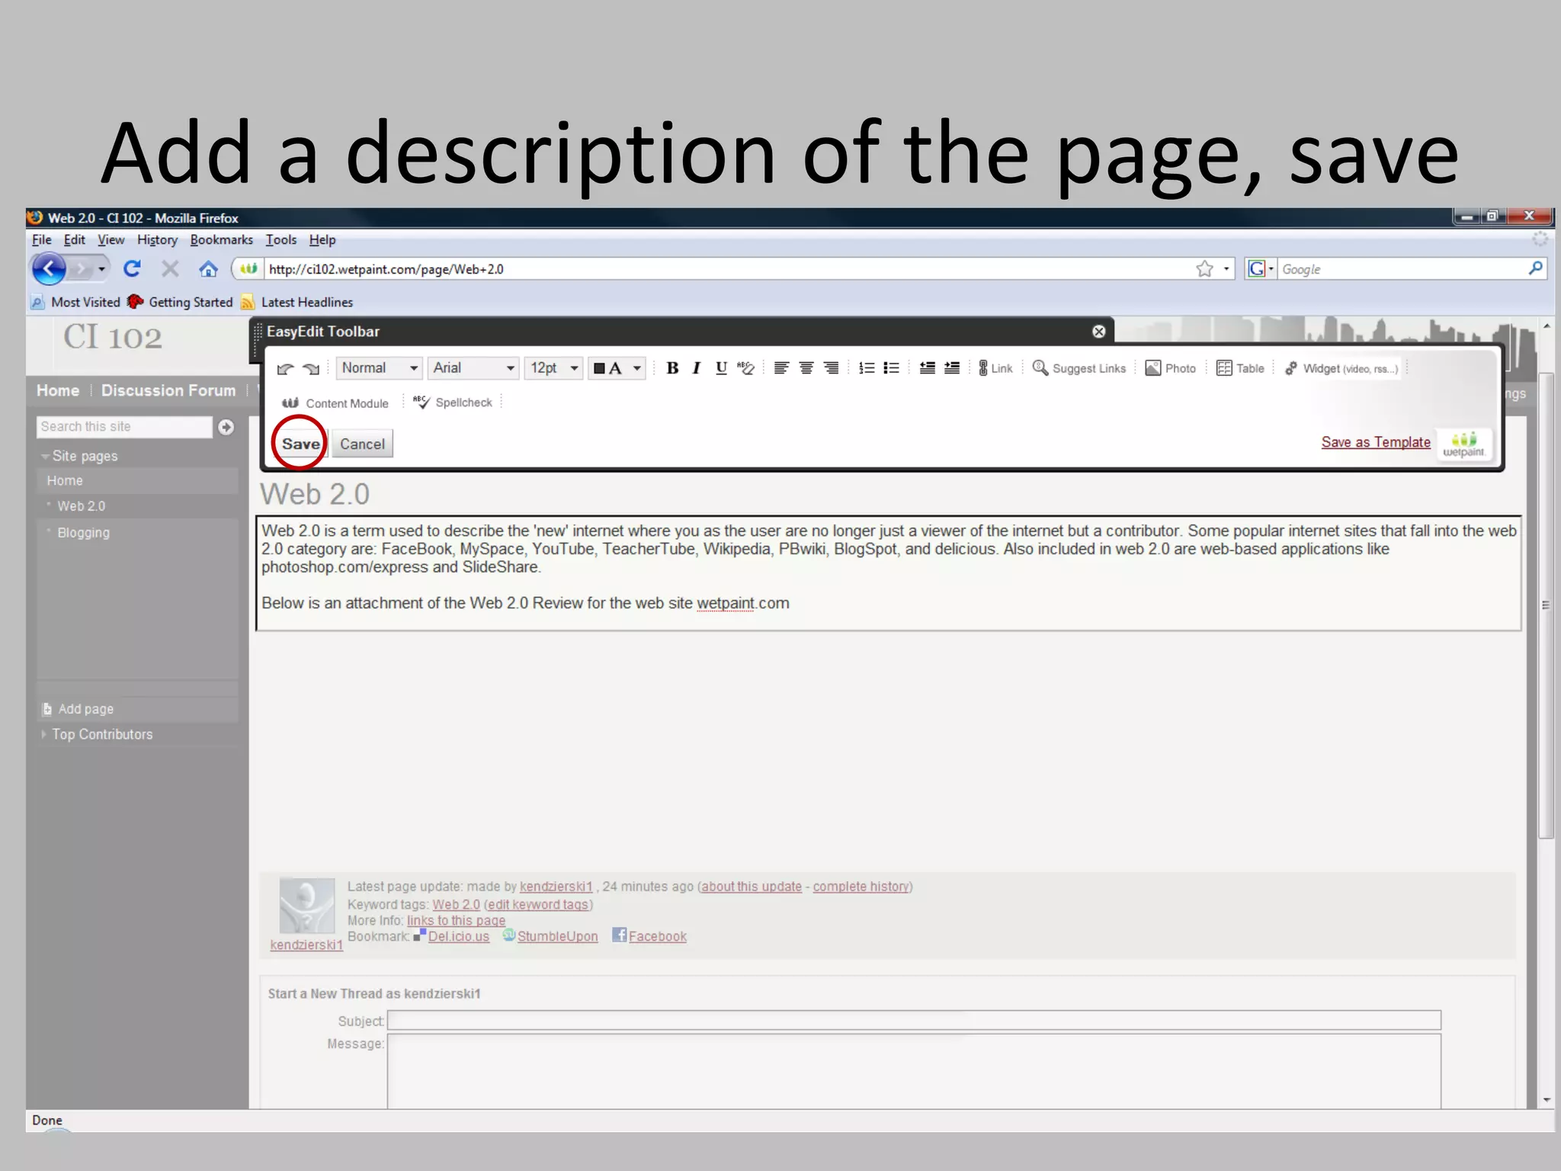
Task: Bookmark page with StumbleUpon link
Action: click(557, 936)
